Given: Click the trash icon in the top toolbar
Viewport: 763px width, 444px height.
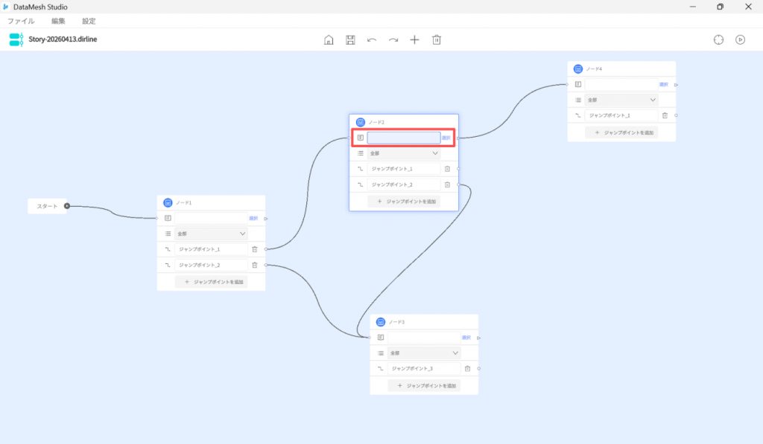Looking at the screenshot, I should 437,39.
